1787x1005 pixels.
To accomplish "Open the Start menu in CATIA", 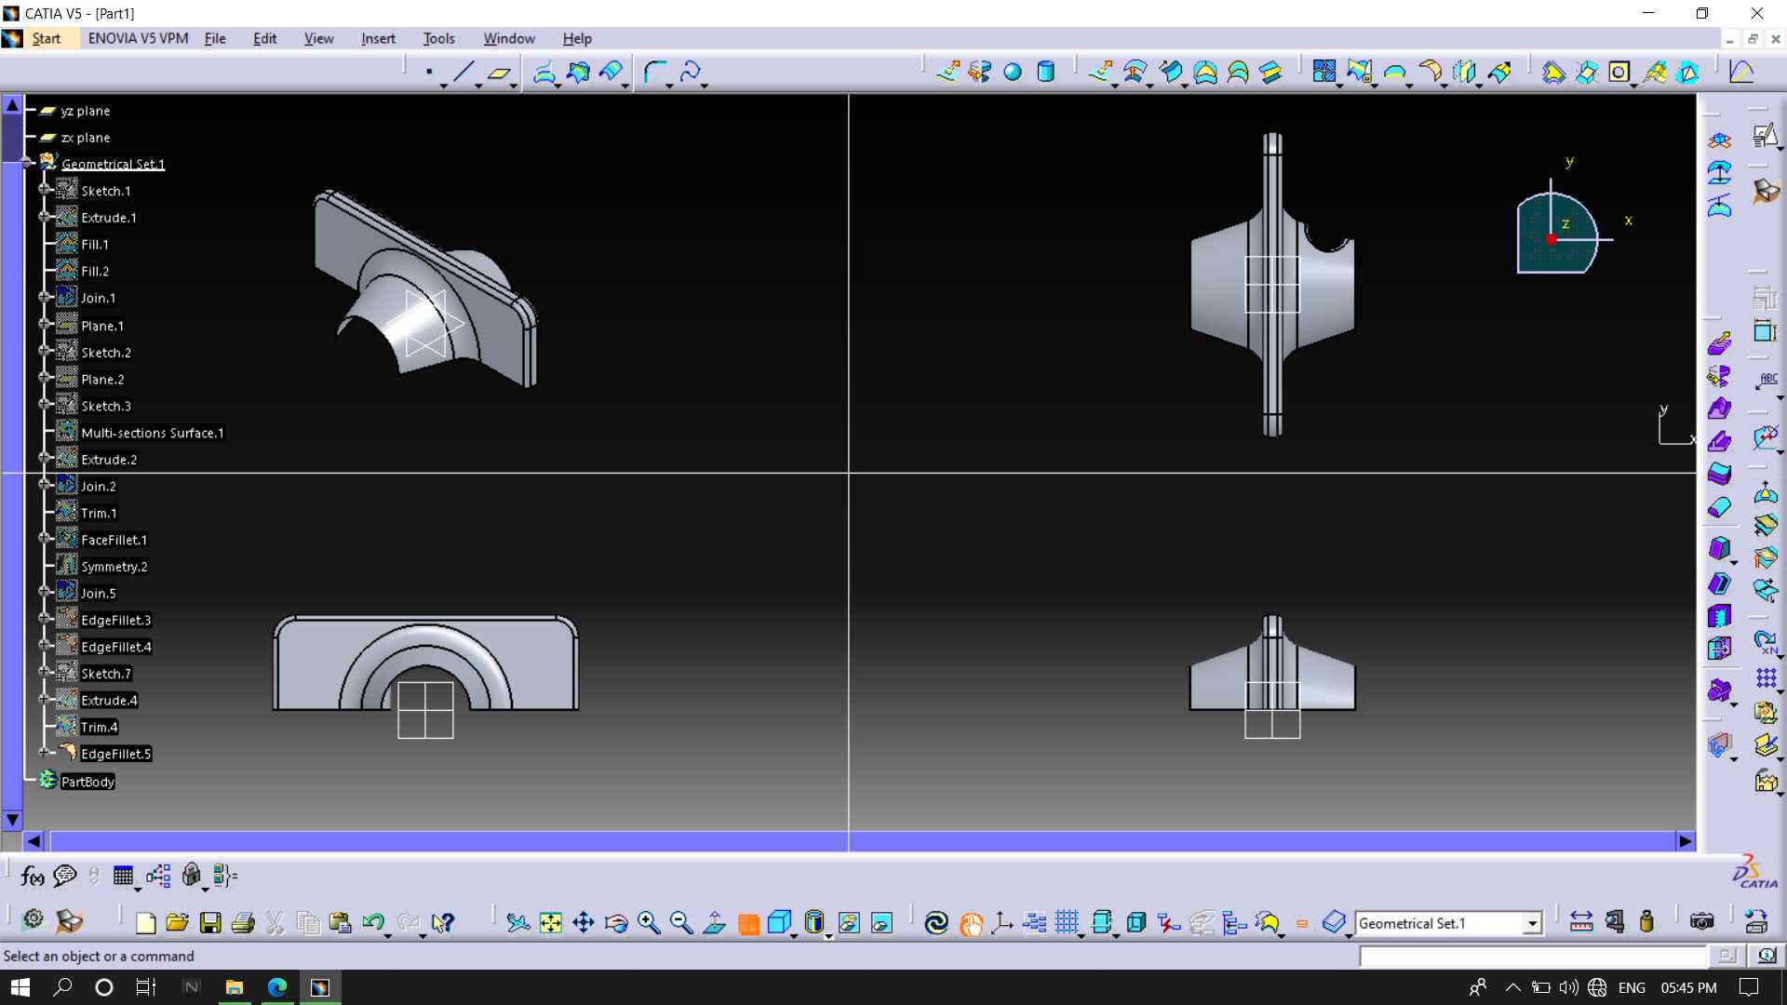I will pos(46,38).
